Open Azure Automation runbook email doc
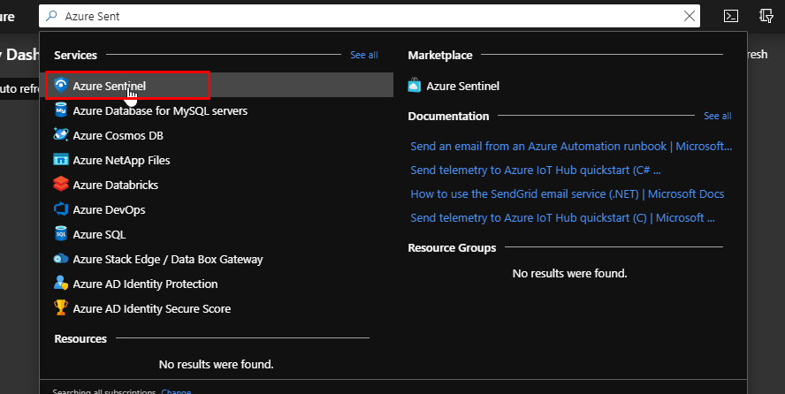785x394 pixels. (x=571, y=146)
